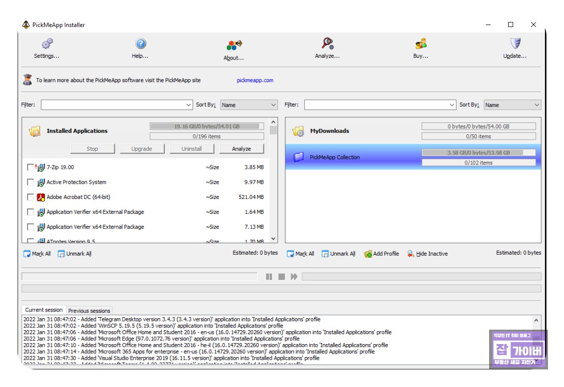Click the 0/102 items counter
Image resolution: width=564 pixels, height=387 pixels.
[x=479, y=163]
